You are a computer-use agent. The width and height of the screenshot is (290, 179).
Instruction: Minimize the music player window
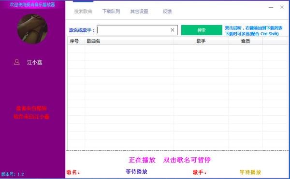tap(271, 7)
